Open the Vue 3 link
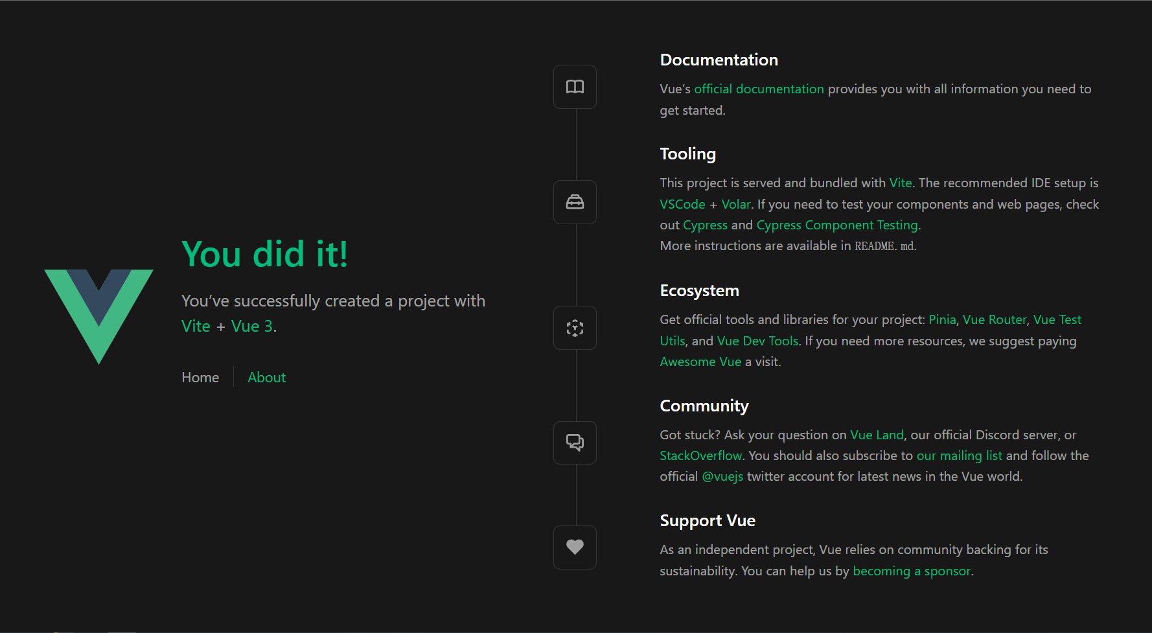This screenshot has width=1152, height=633. 252,326
